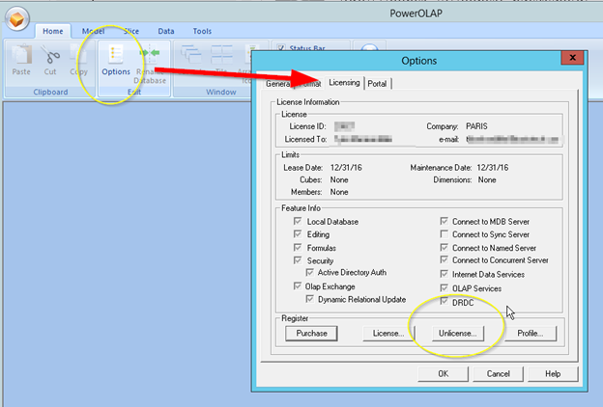Click the Members limit value None
Screen dimensions: 603x407
339,192
